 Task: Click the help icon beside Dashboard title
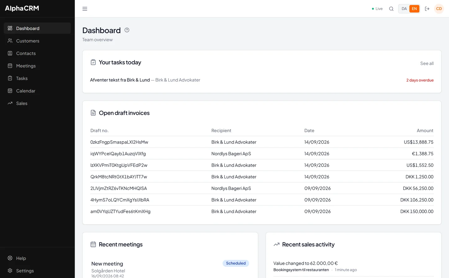pyautogui.click(x=127, y=30)
